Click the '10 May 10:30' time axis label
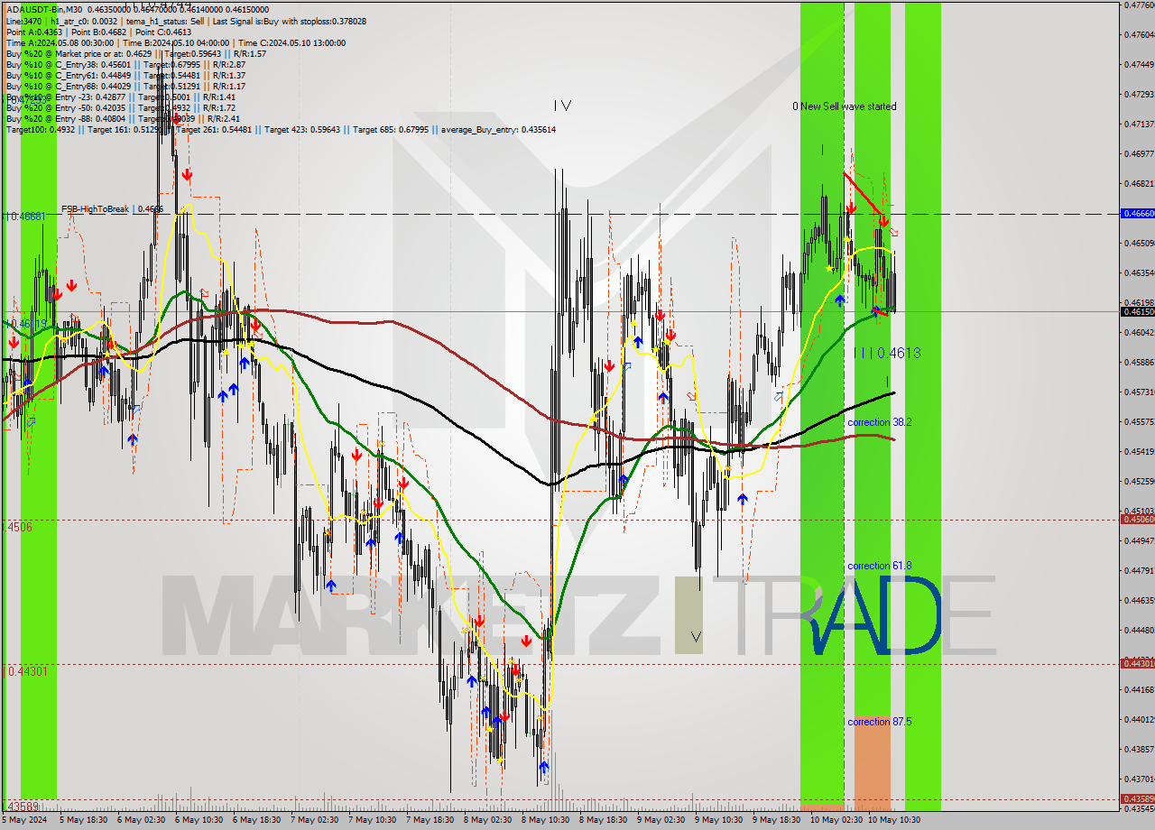This screenshot has height=830, width=1155. click(x=893, y=820)
